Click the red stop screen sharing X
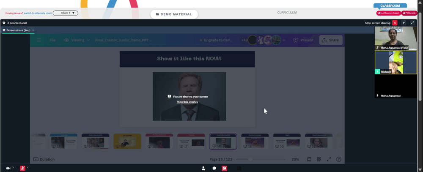423x172 pixels. (395, 23)
